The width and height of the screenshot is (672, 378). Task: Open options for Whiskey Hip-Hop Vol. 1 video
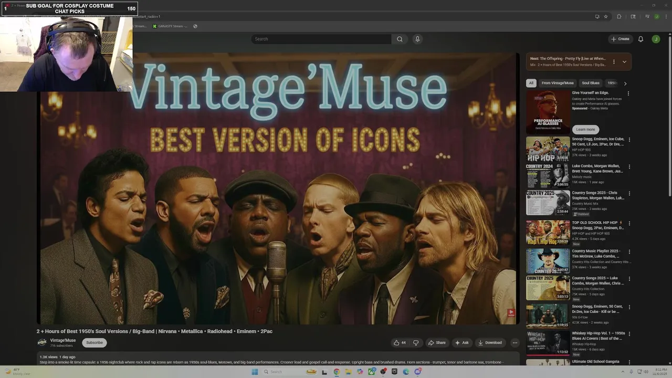629,333
